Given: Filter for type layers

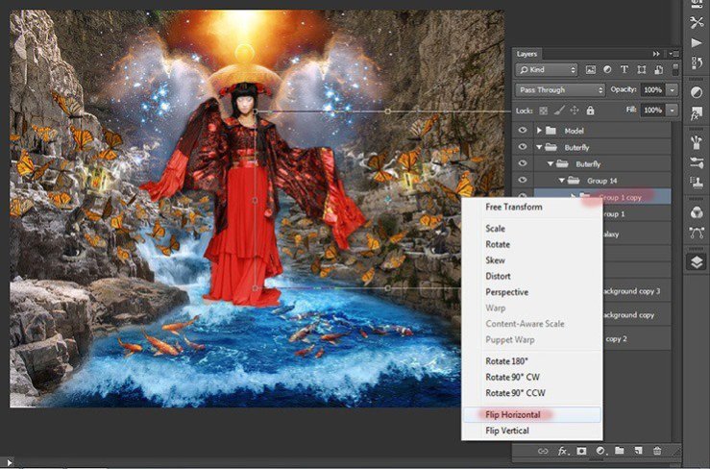Looking at the screenshot, I should (x=624, y=70).
